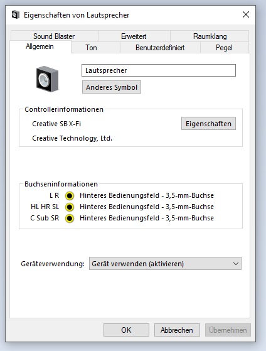The height and width of the screenshot is (351, 266).
Task: Open the Geräteverwendung dropdown
Action: [165, 264]
